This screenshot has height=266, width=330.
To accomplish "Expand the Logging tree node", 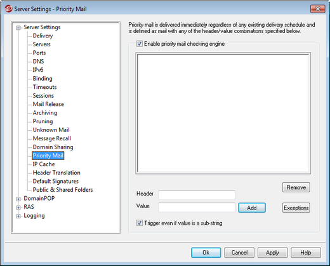I will click(18, 216).
